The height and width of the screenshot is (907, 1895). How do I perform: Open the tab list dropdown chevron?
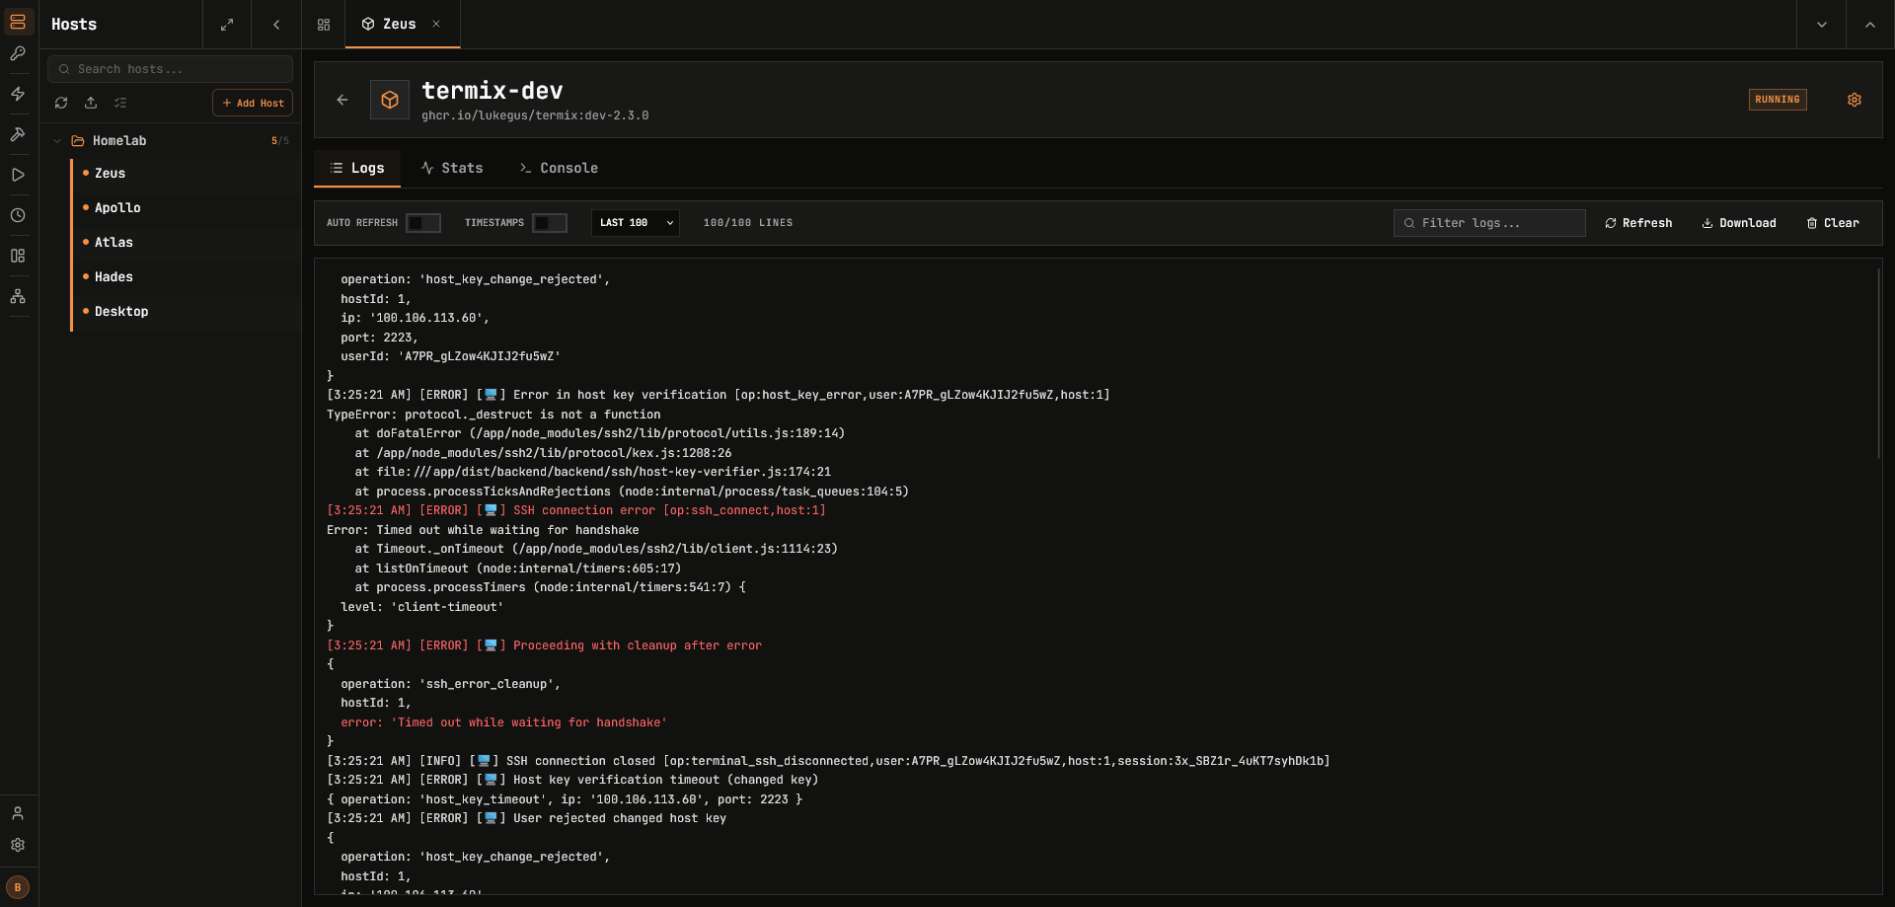coord(1822,25)
